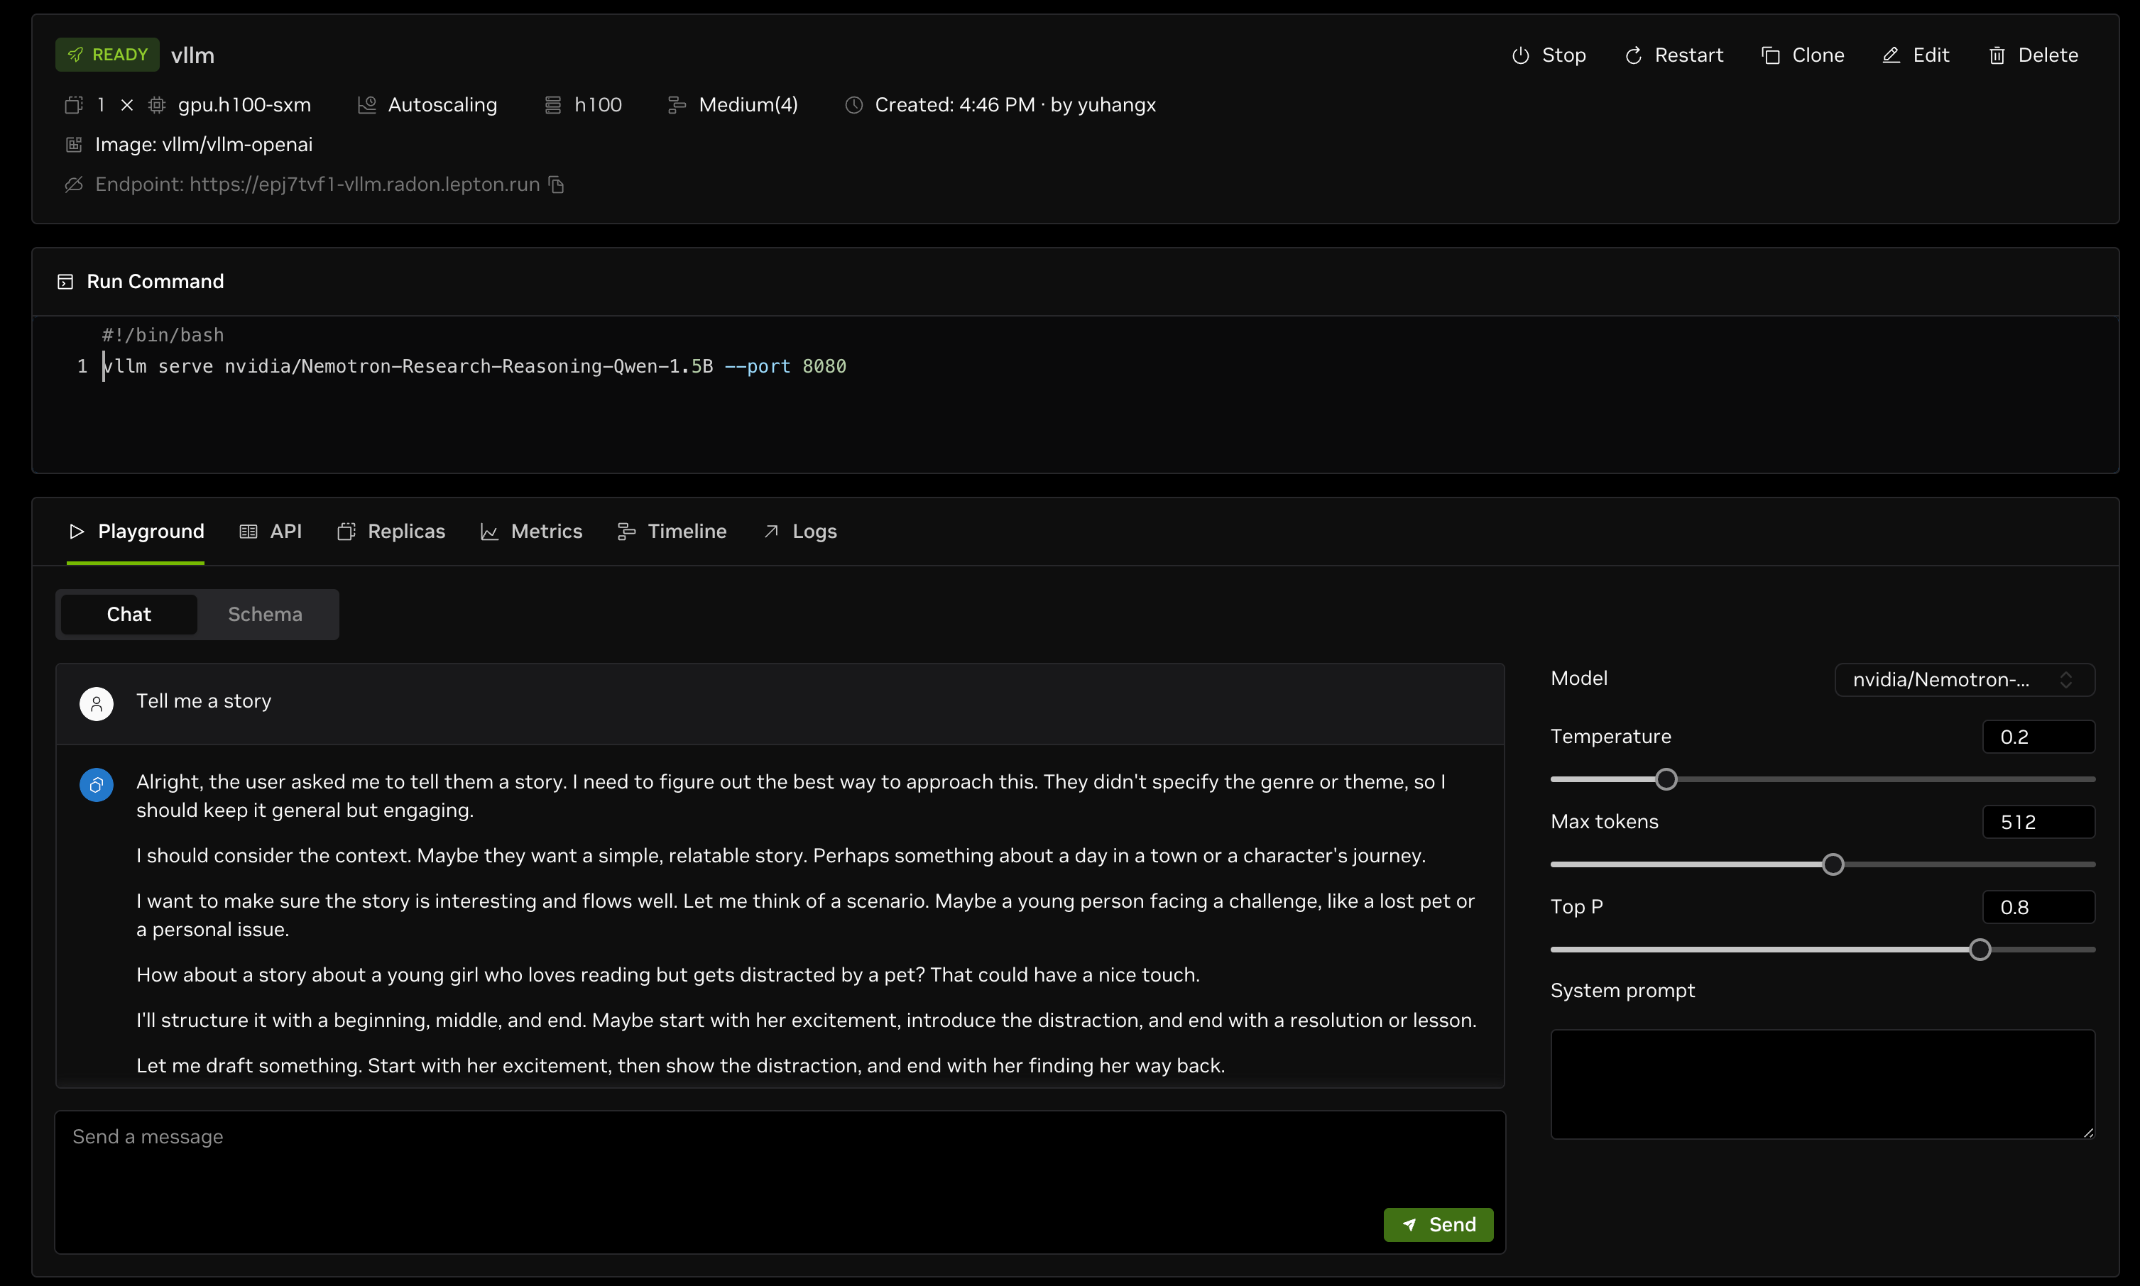Click the 'gpu.h100-sxm' resource text
The image size is (2140, 1286).
click(x=244, y=105)
